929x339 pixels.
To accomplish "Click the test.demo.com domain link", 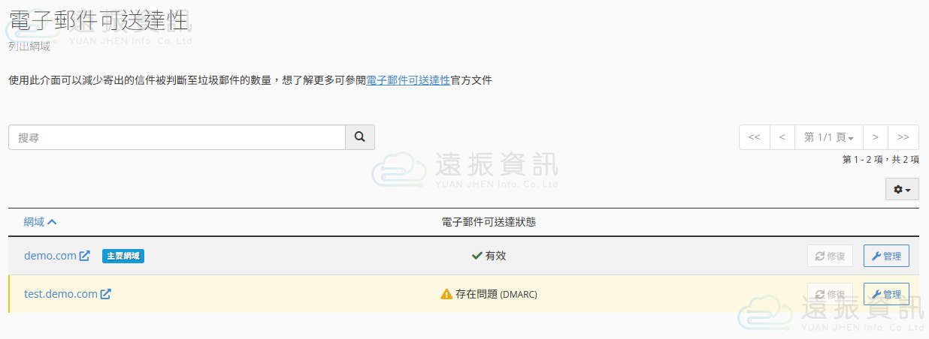I will coord(60,294).
